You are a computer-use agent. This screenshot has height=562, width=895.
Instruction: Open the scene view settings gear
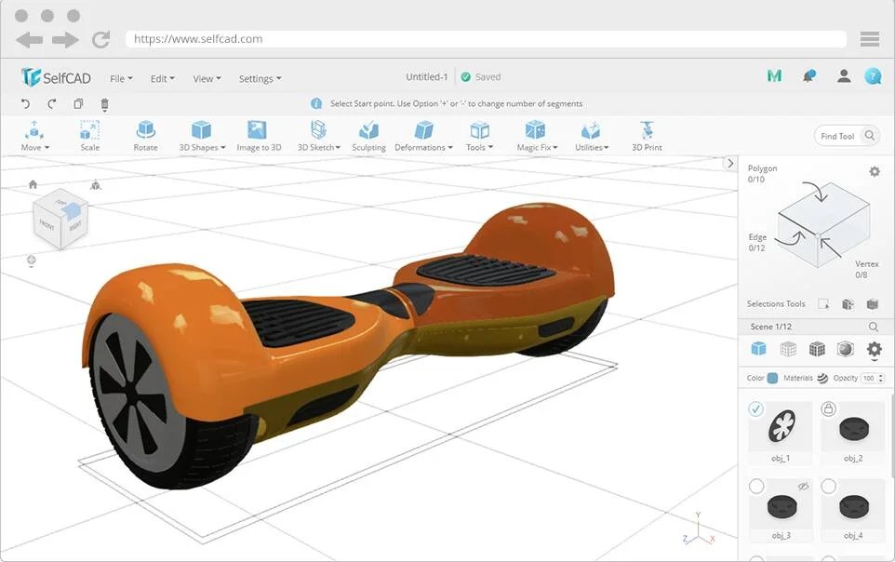[x=873, y=349]
